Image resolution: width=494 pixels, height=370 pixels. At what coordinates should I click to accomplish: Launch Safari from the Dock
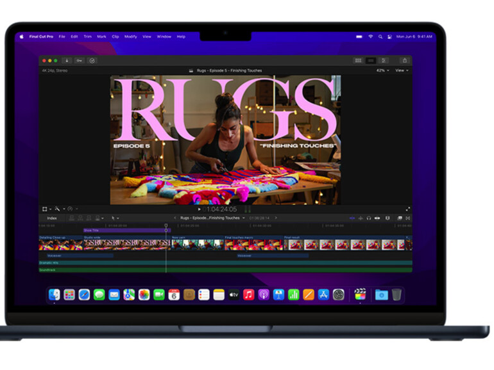[84, 295]
